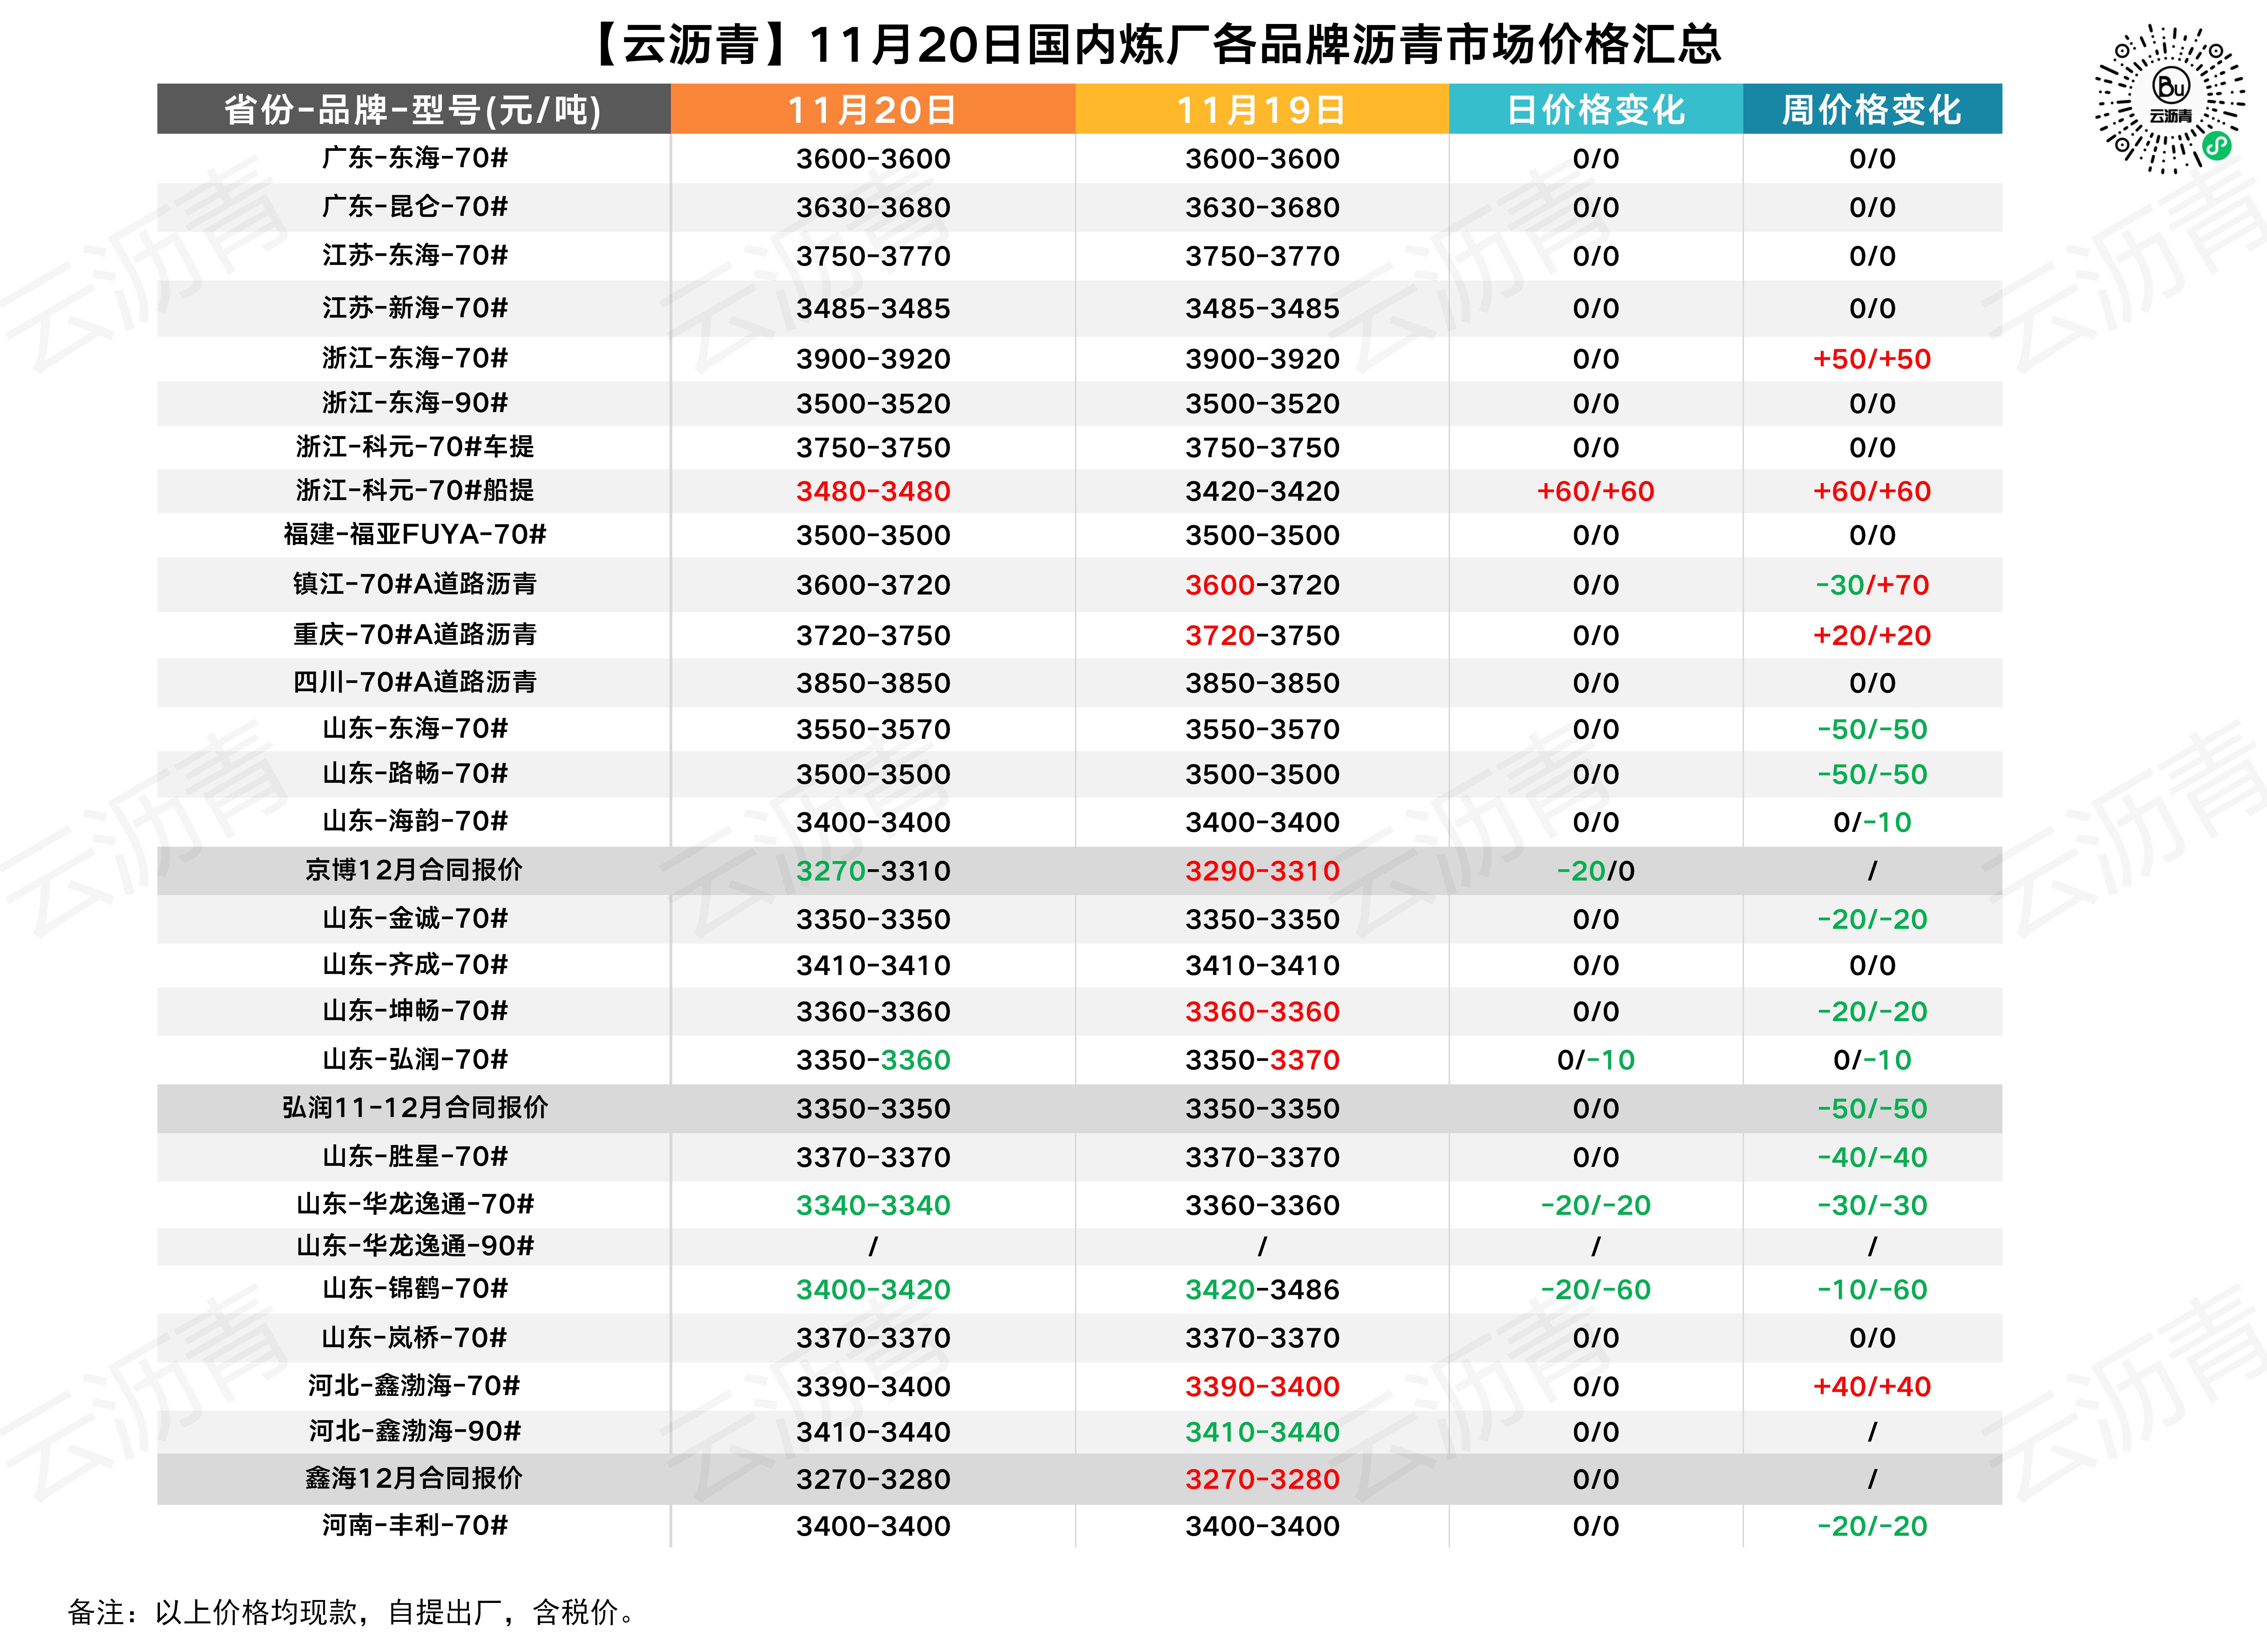Select the 江苏-新海-70# row label
Viewport: 2267px width, 1652px height.
pyautogui.click(x=415, y=308)
